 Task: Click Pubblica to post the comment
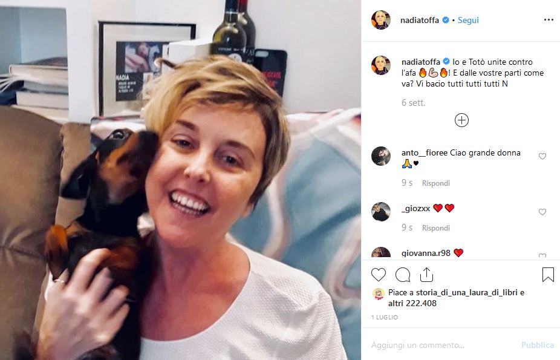(538, 345)
